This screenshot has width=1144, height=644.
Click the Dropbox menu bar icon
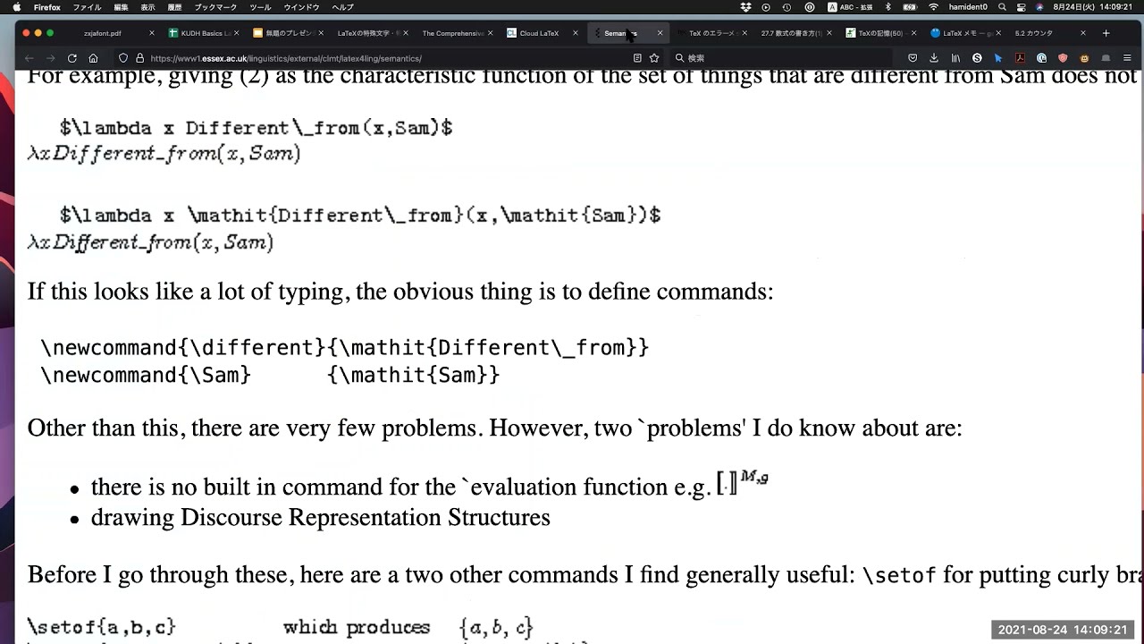coord(745,7)
